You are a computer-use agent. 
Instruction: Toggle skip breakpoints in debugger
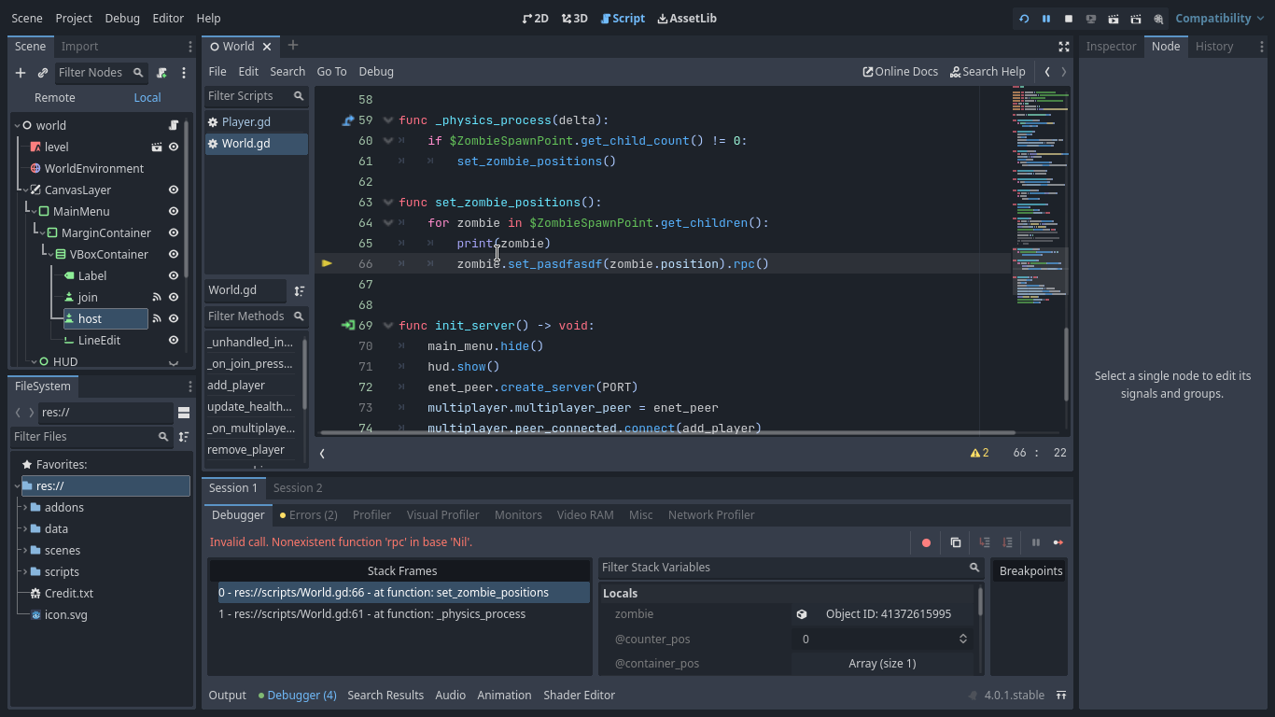(926, 542)
